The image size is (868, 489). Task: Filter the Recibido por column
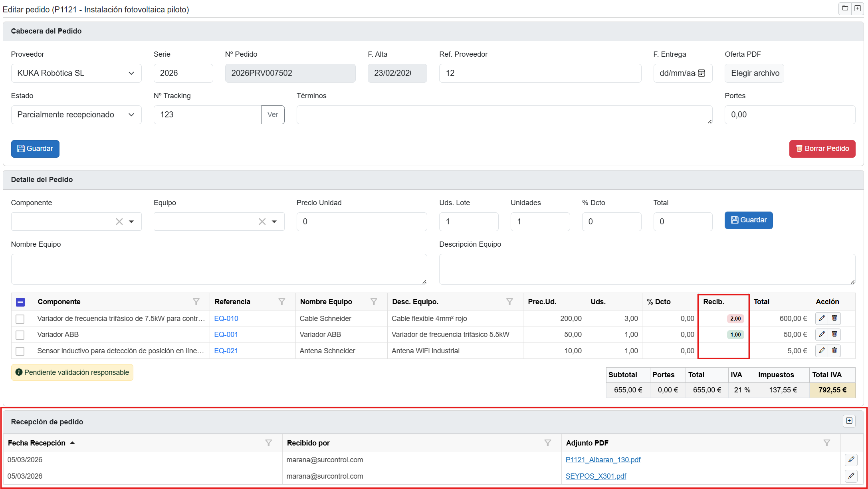tap(548, 443)
